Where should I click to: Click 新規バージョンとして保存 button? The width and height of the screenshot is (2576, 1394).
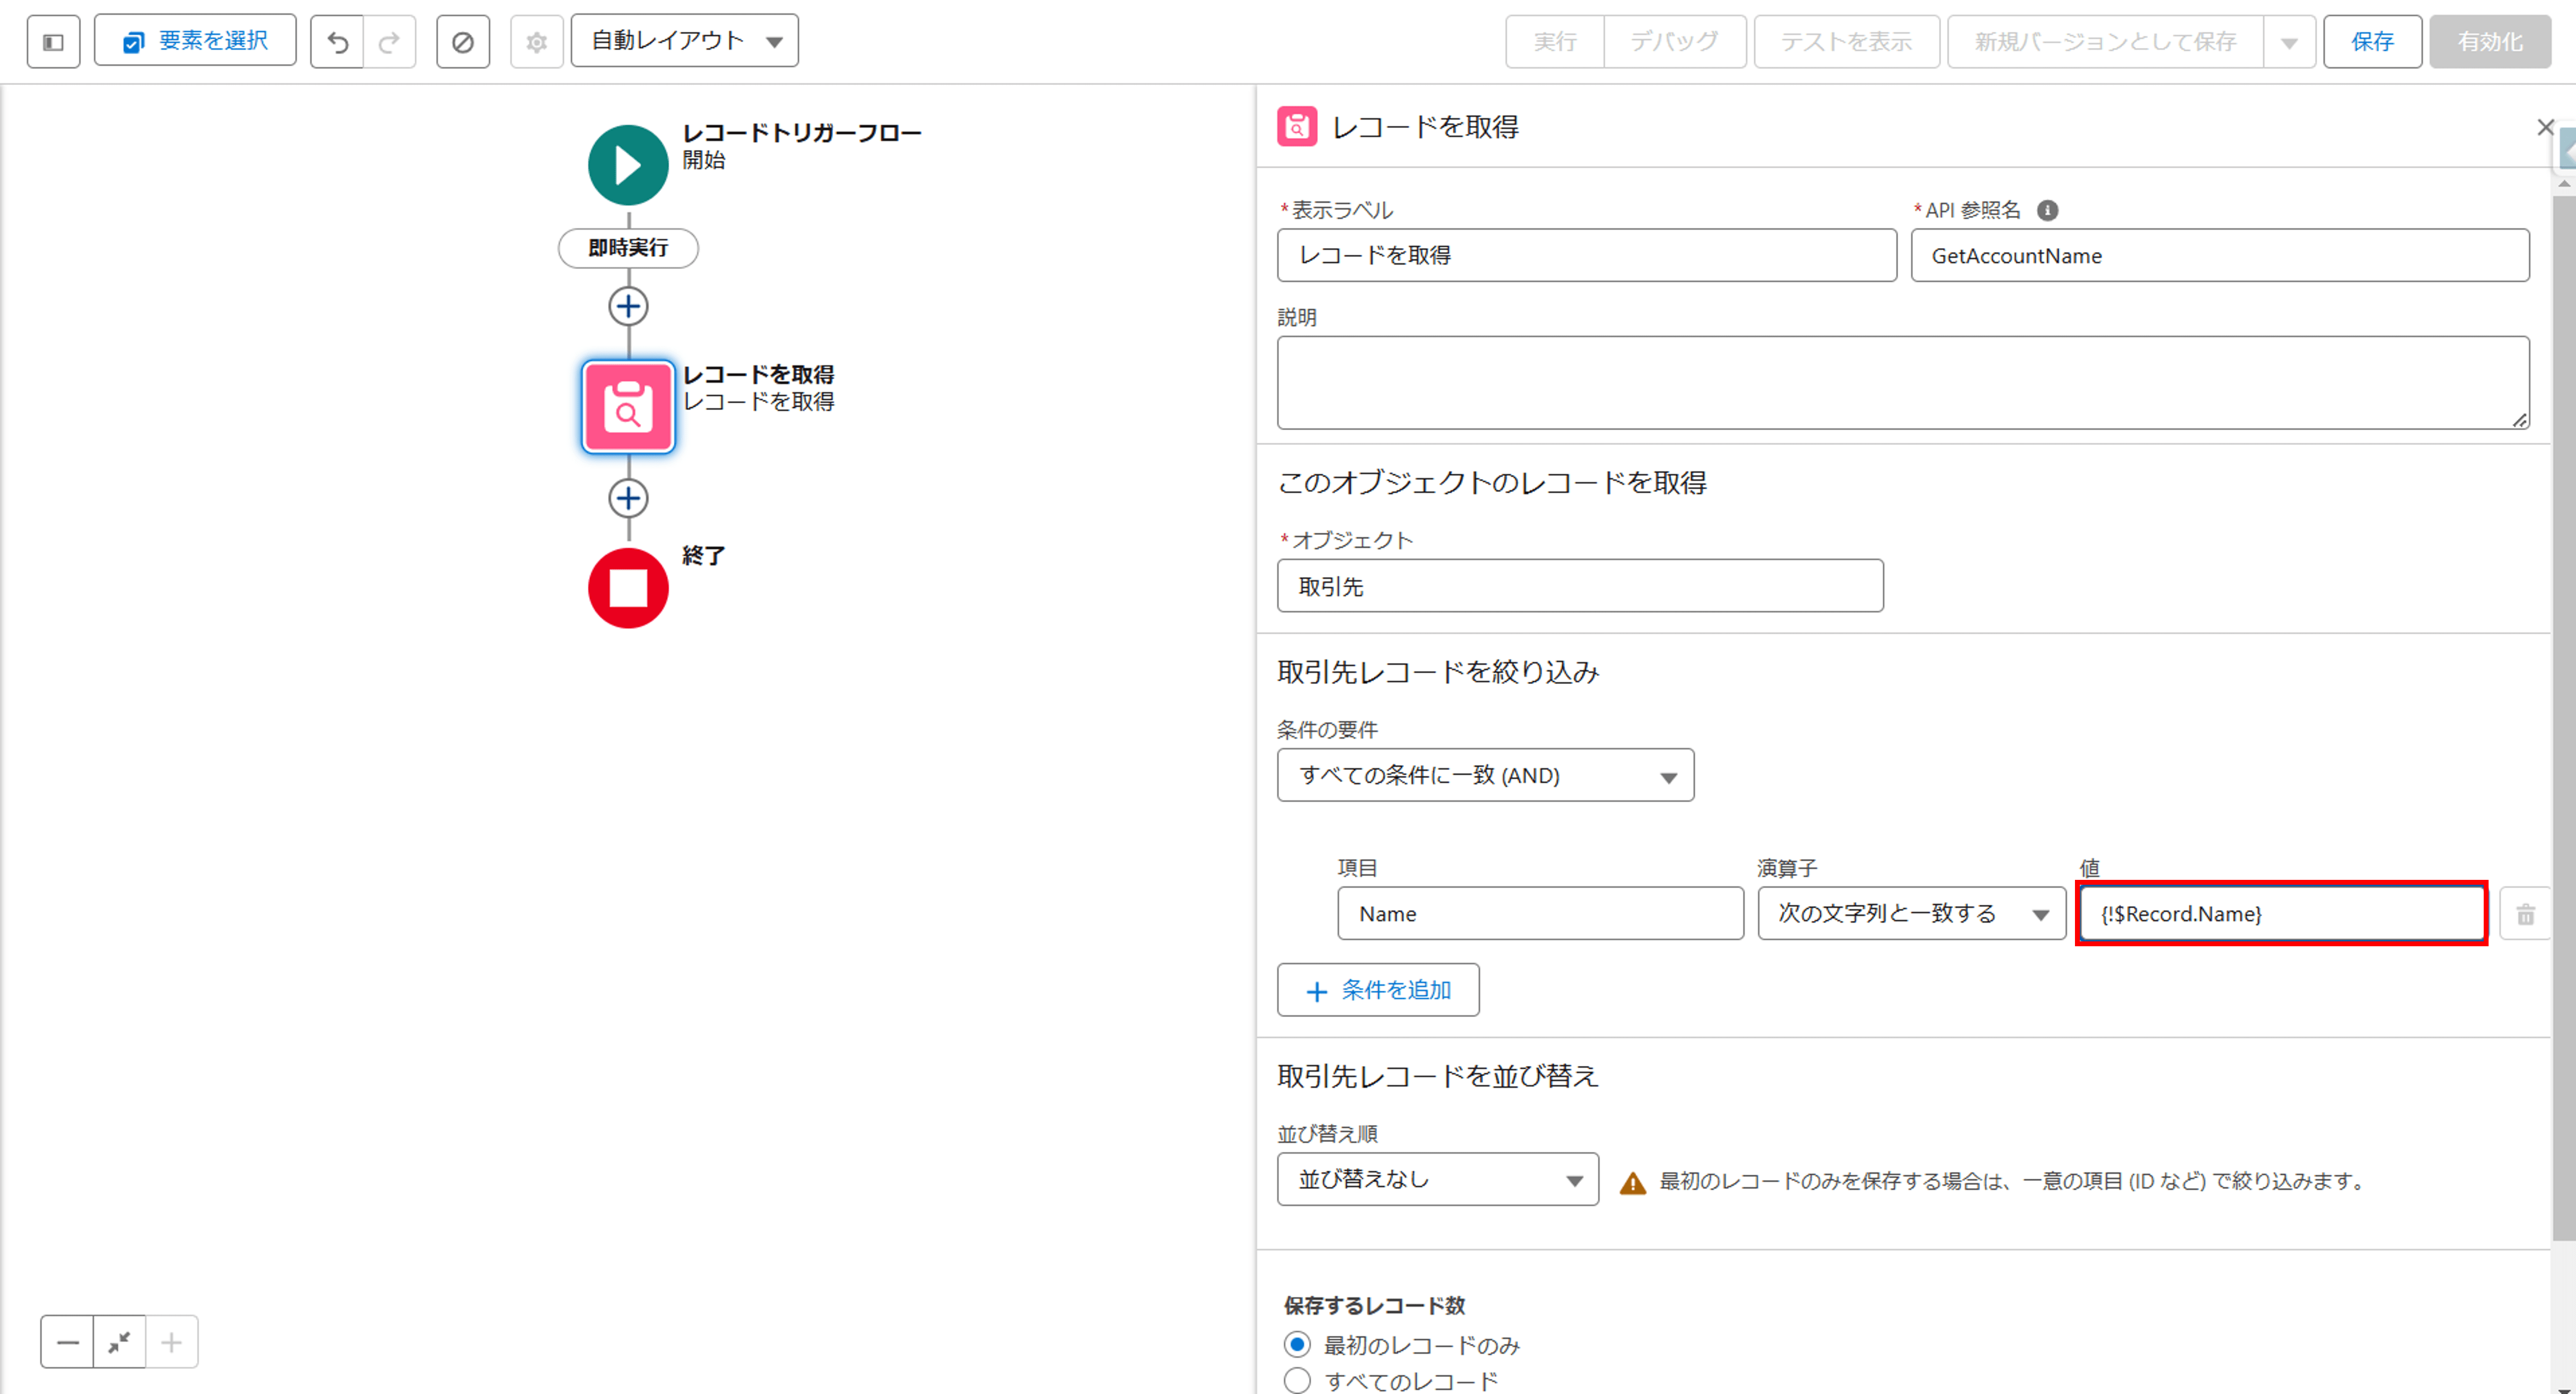2106,41
